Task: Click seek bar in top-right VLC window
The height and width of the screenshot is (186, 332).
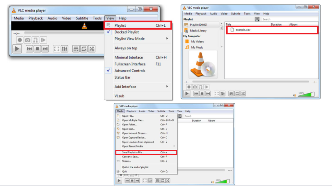Action: click(251, 82)
